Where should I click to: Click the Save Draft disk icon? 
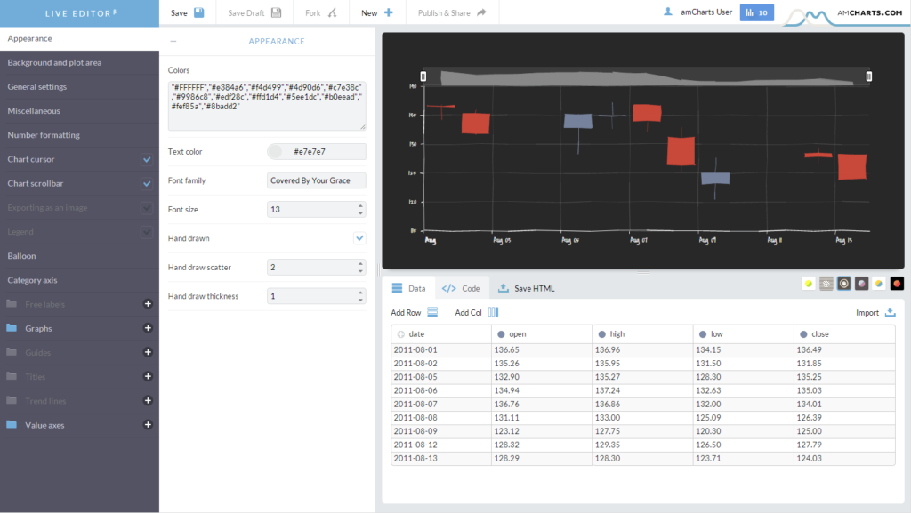click(276, 12)
